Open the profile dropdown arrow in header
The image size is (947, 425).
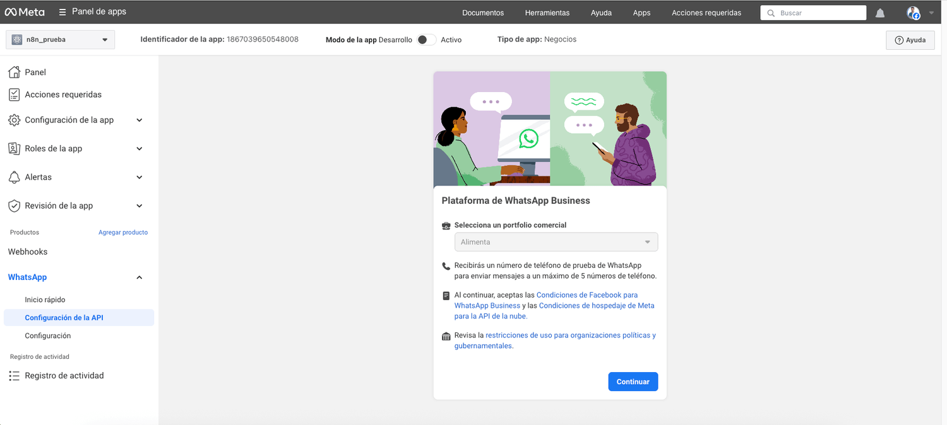[x=931, y=13]
